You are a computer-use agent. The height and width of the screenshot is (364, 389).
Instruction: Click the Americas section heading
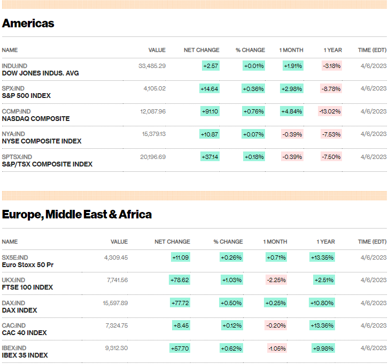[x=28, y=24]
